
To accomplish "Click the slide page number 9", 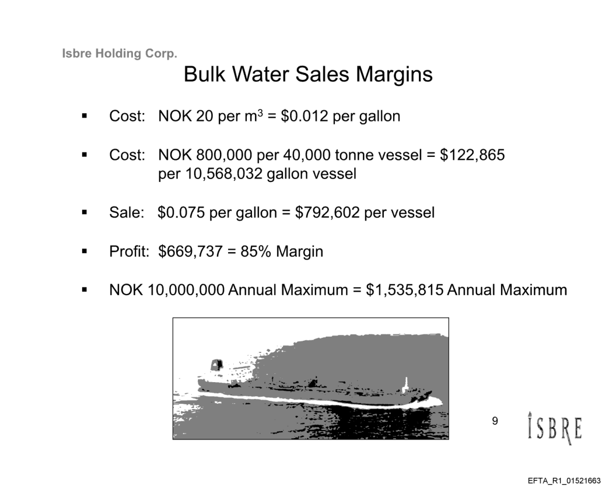I will click(x=495, y=421).
